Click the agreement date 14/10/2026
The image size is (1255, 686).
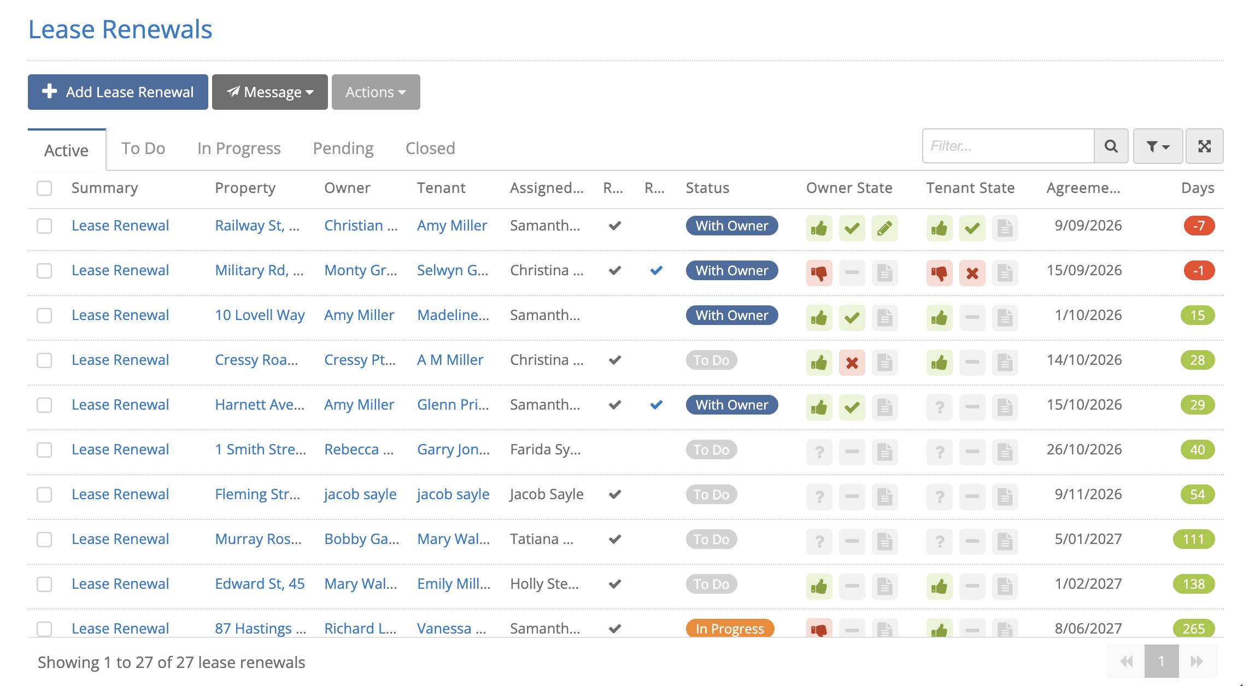point(1084,360)
